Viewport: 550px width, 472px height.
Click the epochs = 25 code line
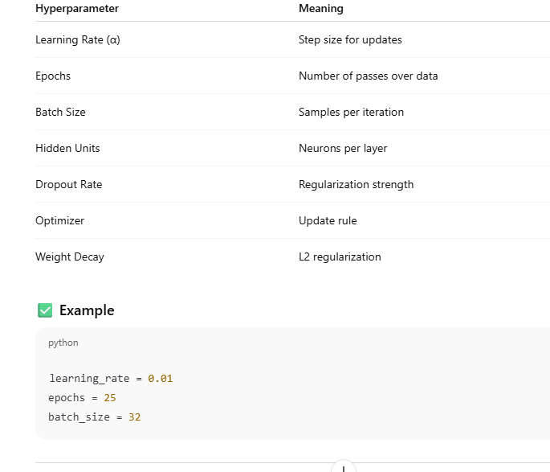coord(83,397)
